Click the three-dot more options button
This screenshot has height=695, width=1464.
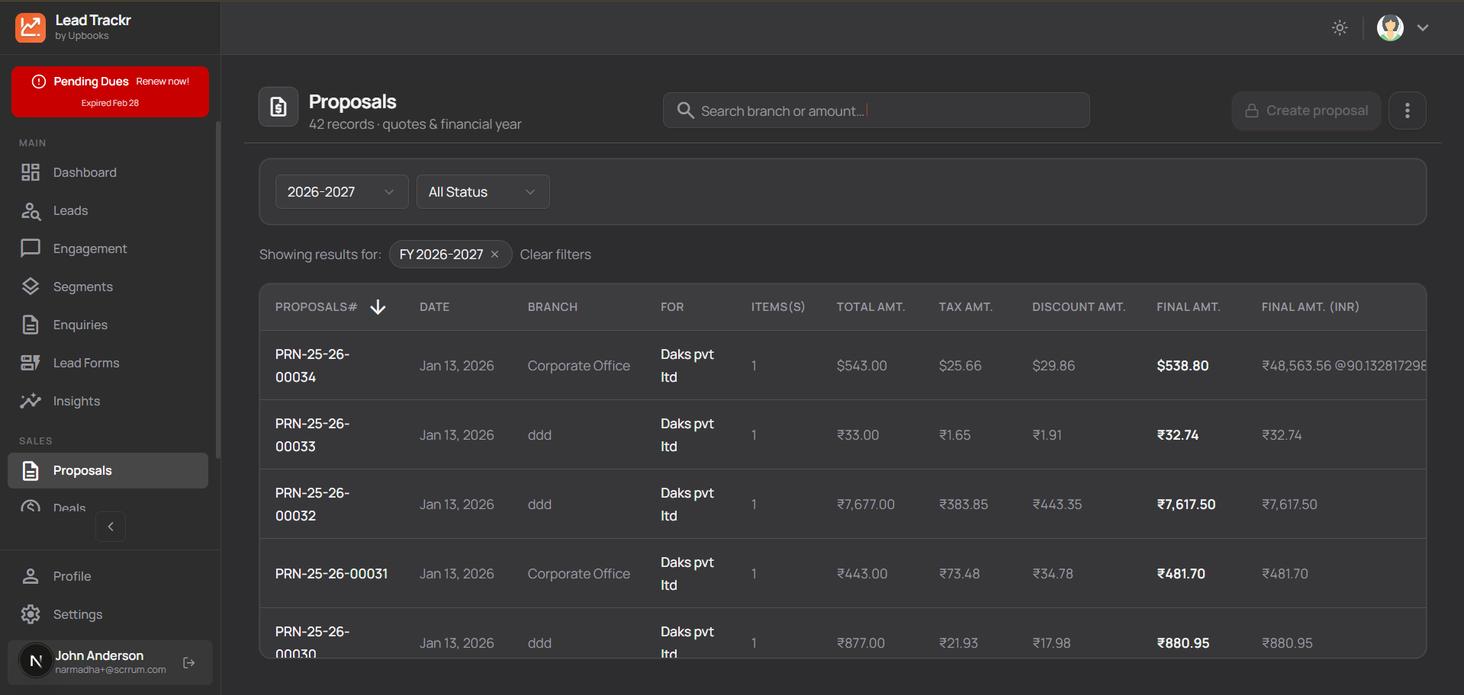point(1407,110)
